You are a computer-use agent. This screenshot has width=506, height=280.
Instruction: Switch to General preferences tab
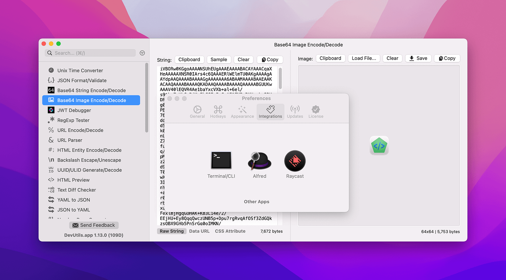pyautogui.click(x=197, y=112)
